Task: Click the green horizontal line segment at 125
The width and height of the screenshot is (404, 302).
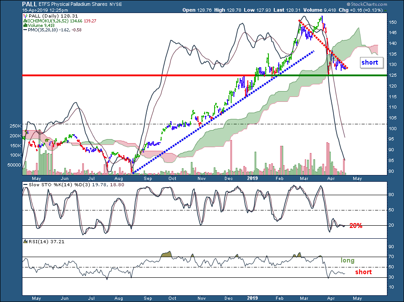Action: [x=359, y=75]
